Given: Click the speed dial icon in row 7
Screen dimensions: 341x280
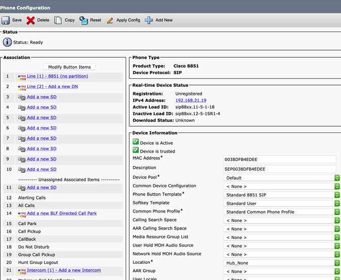Looking at the screenshot, I should coord(22,139).
